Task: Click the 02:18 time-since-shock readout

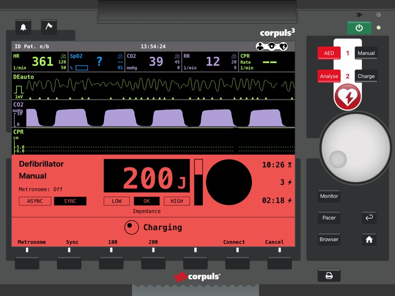Action: (277, 201)
